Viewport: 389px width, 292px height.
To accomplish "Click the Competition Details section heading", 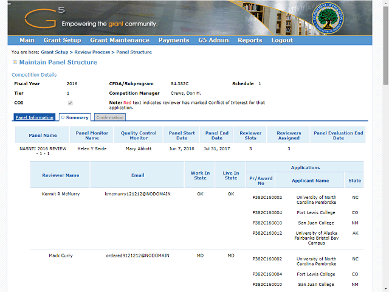I will pos(34,75).
